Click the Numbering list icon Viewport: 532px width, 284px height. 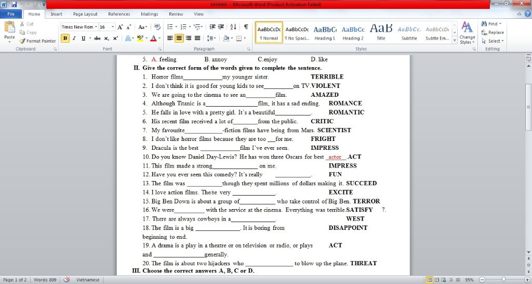183,27
